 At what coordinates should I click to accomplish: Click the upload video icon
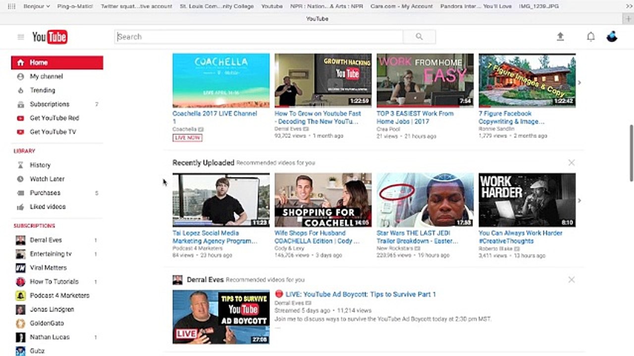(x=560, y=37)
